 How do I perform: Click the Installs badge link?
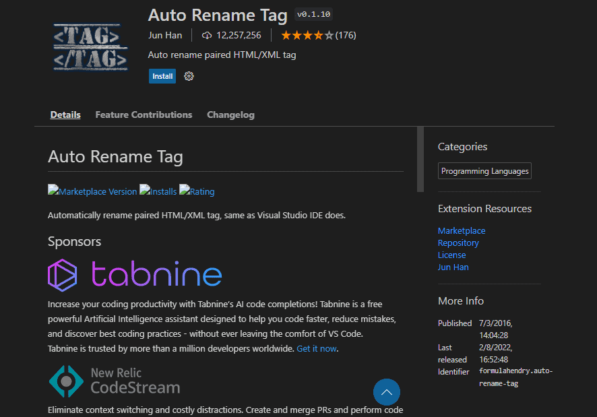pyautogui.click(x=158, y=191)
